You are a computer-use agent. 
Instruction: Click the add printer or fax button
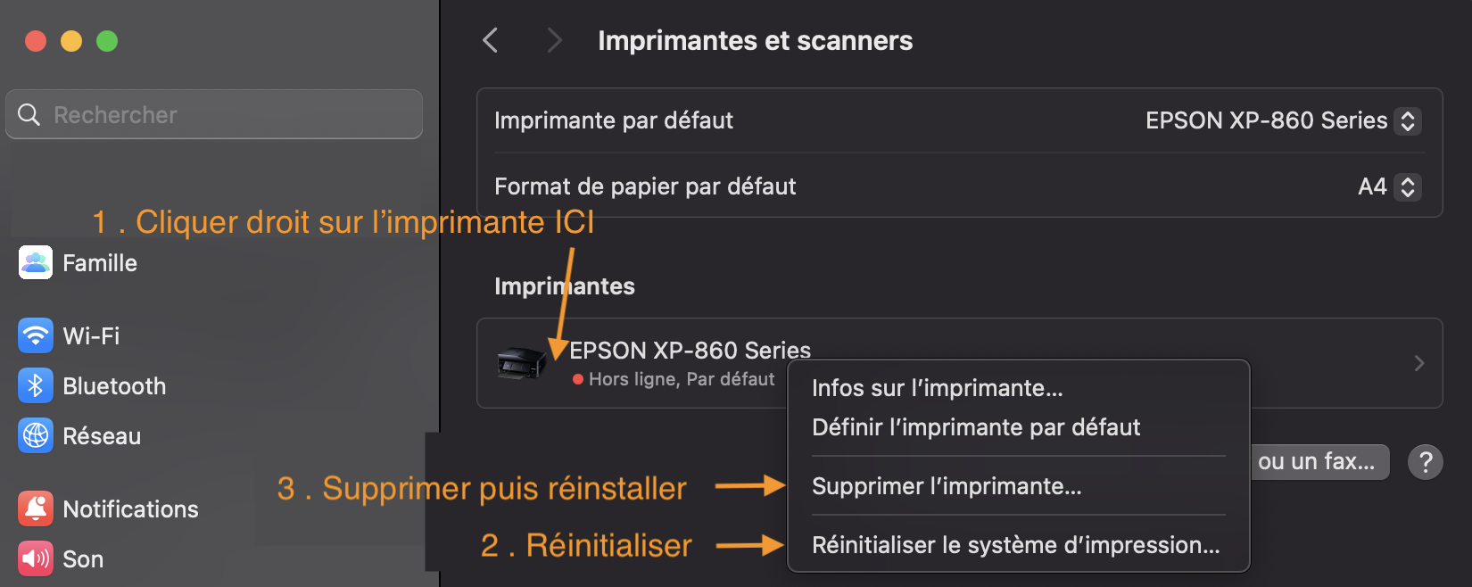(1319, 462)
